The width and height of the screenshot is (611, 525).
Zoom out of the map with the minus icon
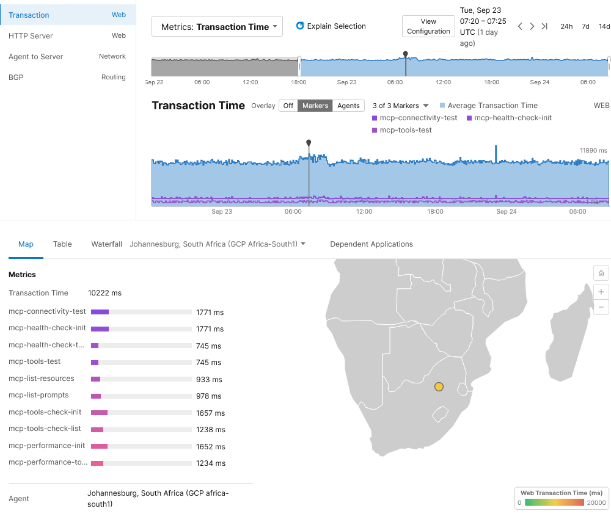tap(601, 308)
